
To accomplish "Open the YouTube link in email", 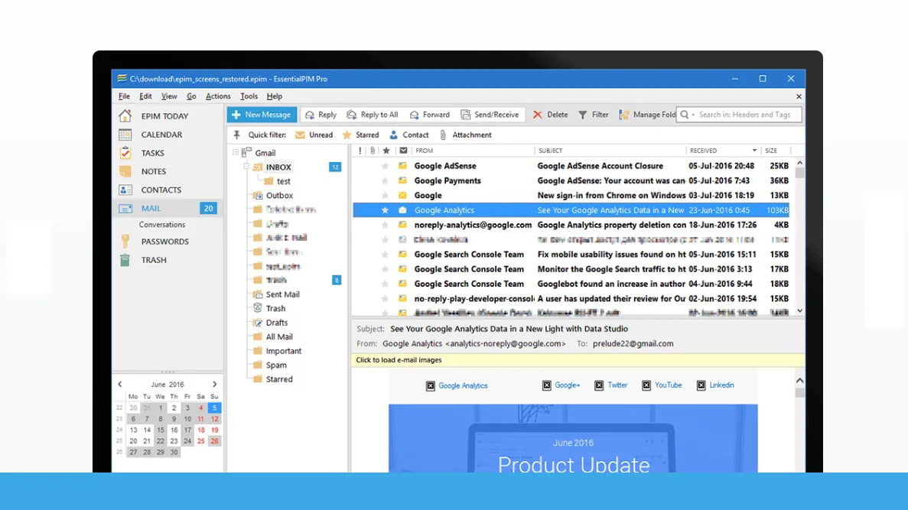I will [x=668, y=385].
